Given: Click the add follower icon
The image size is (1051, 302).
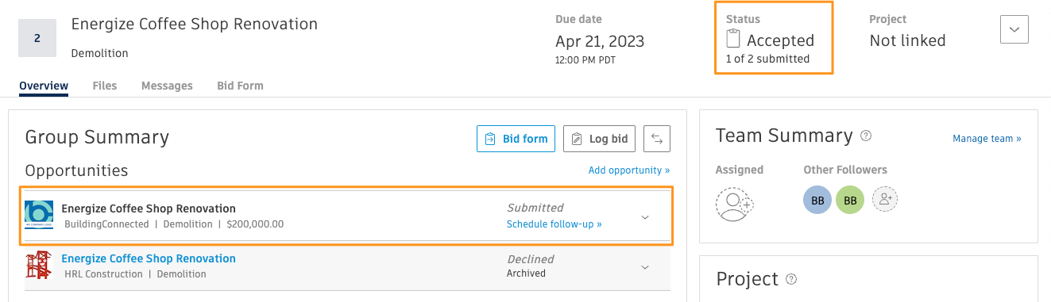Looking at the screenshot, I should 885,200.
